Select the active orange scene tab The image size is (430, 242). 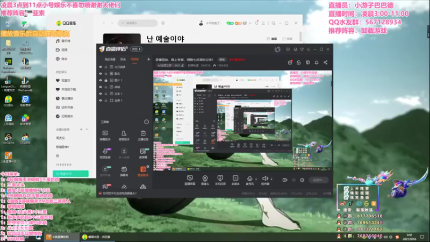tap(135, 59)
